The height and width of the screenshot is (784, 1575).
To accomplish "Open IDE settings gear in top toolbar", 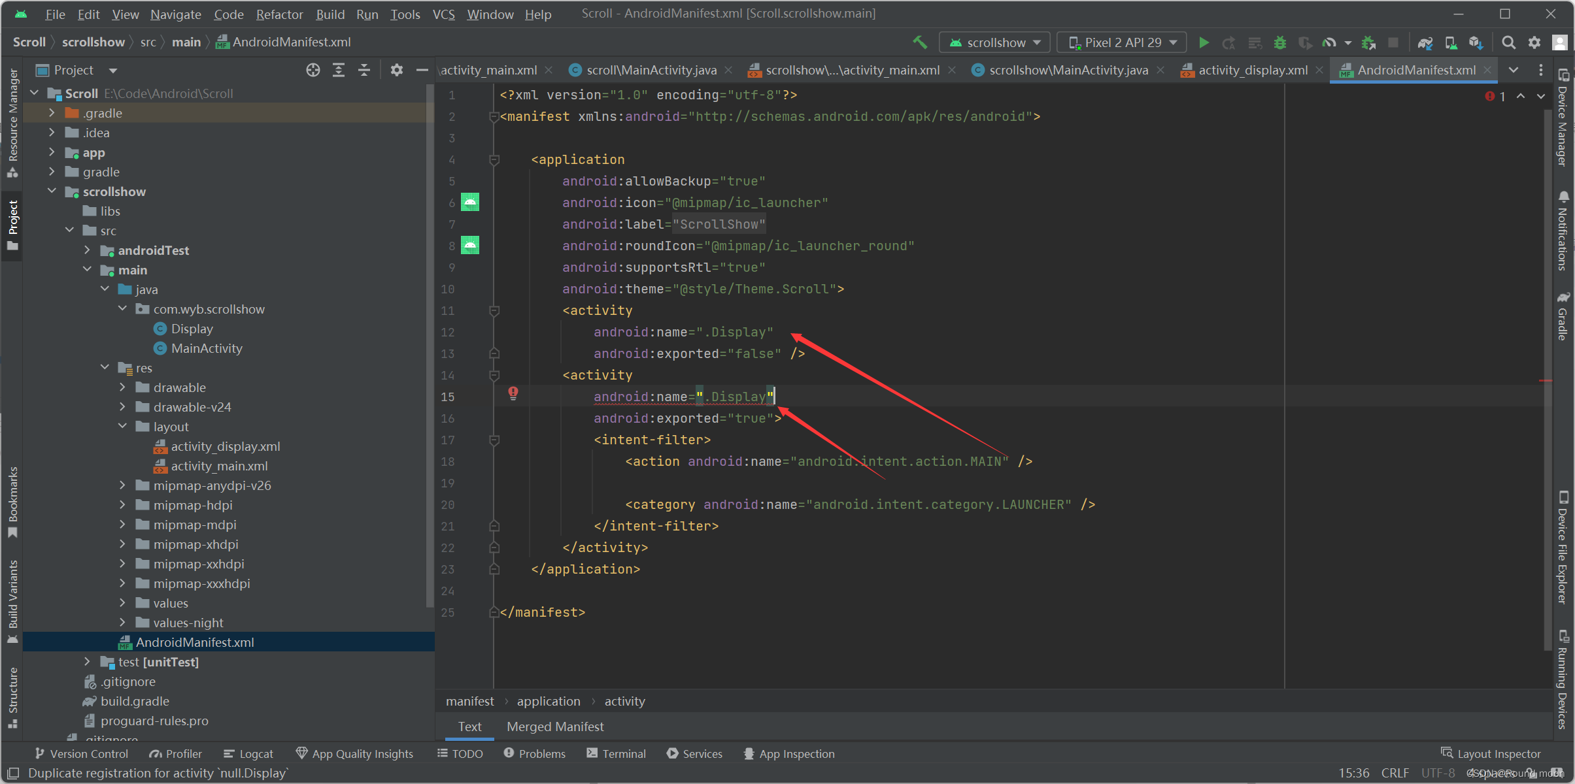I will tap(1534, 42).
